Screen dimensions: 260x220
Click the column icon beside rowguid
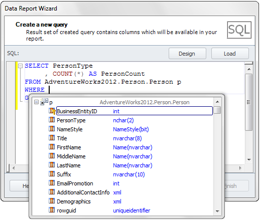[x=52, y=210]
